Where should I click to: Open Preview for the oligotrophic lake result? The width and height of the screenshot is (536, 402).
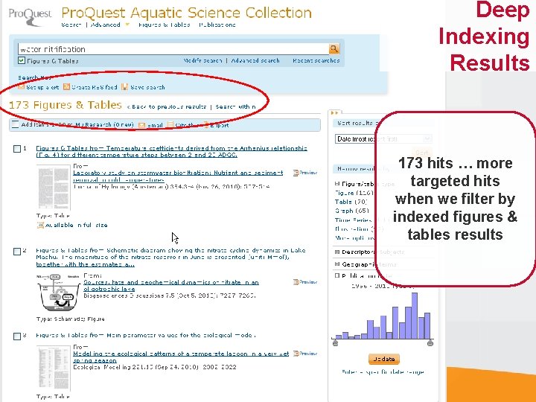pyautogui.click(x=305, y=282)
